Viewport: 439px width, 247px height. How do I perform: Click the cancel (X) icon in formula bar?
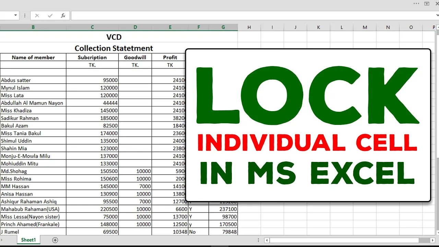coord(37,15)
